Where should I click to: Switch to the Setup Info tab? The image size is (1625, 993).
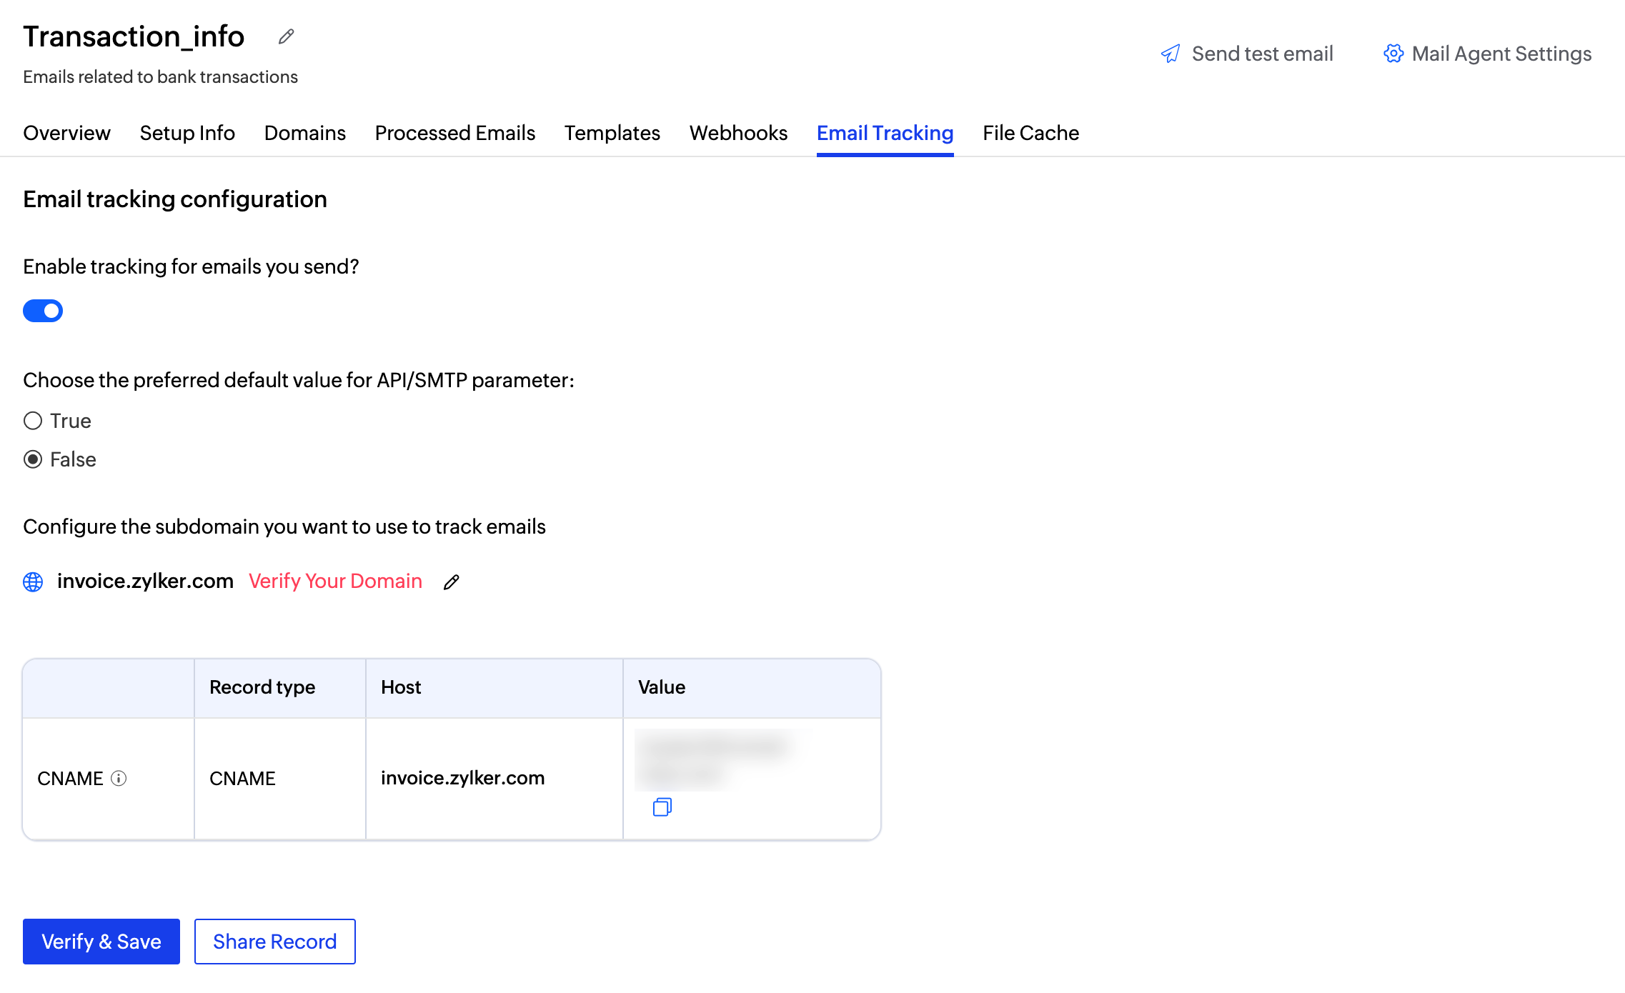click(x=187, y=133)
